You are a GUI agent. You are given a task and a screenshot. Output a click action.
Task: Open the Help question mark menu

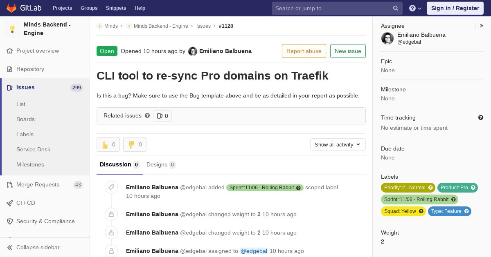point(415,8)
